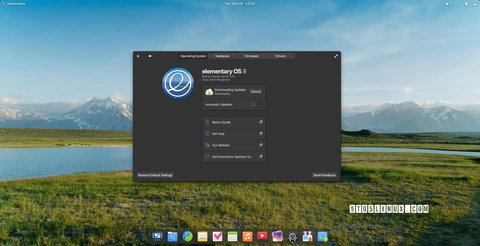Open the notifications bell indicator
Screen dimensions: 480x246
(466, 4)
